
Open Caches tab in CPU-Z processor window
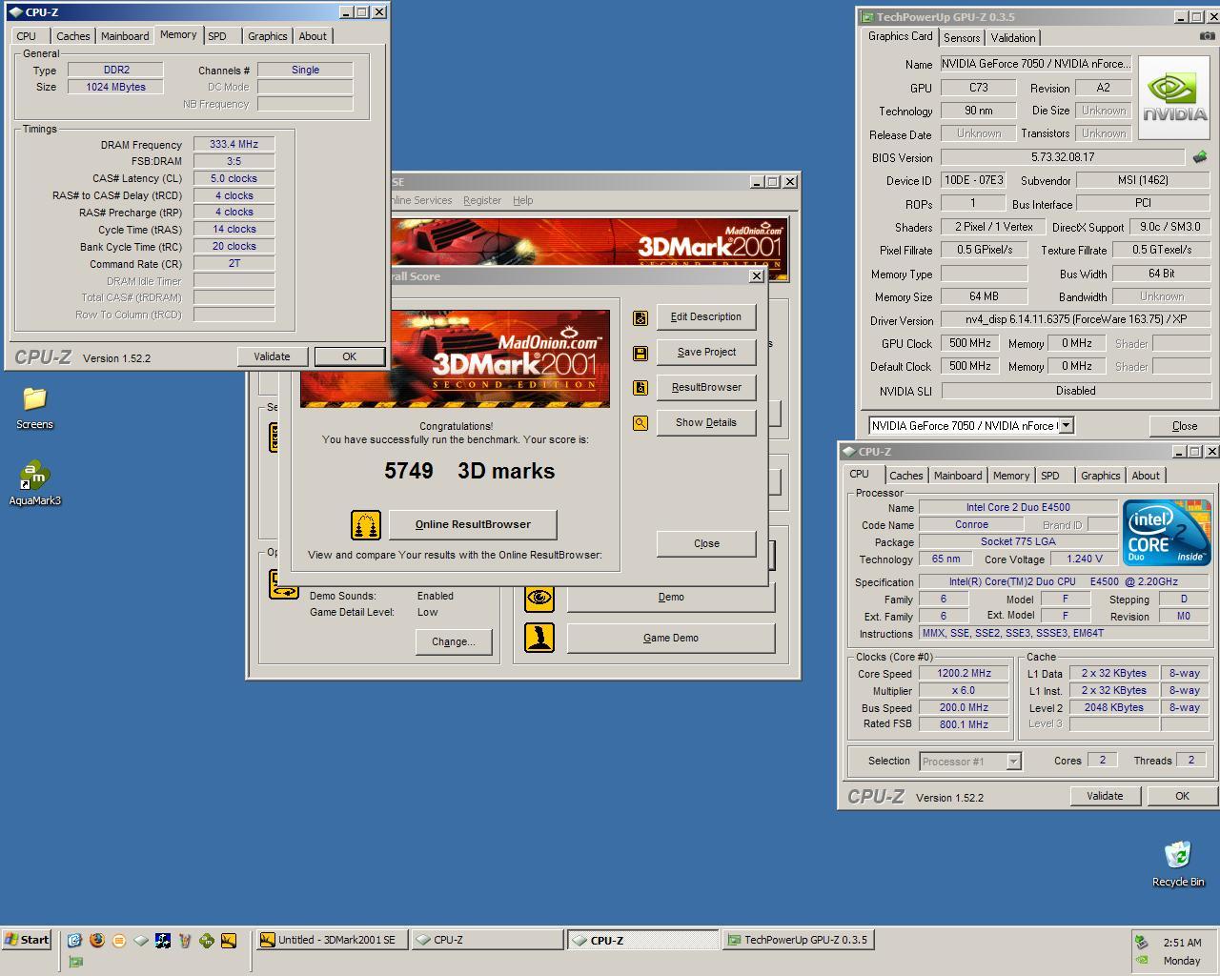[x=906, y=476]
